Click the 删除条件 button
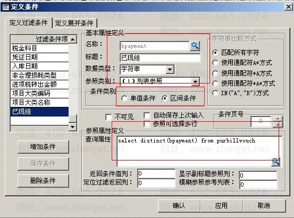 pyautogui.click(x=43, y=181)
